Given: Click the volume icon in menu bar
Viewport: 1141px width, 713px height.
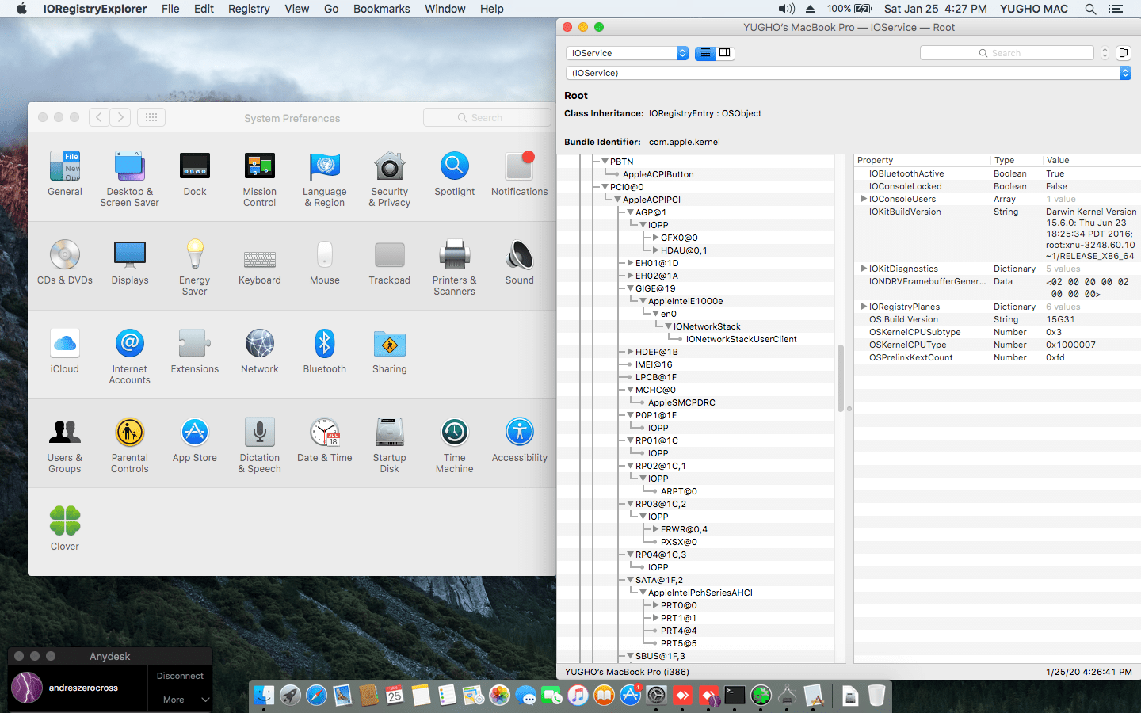Looking at the screenshot, I should coord(786,9).
